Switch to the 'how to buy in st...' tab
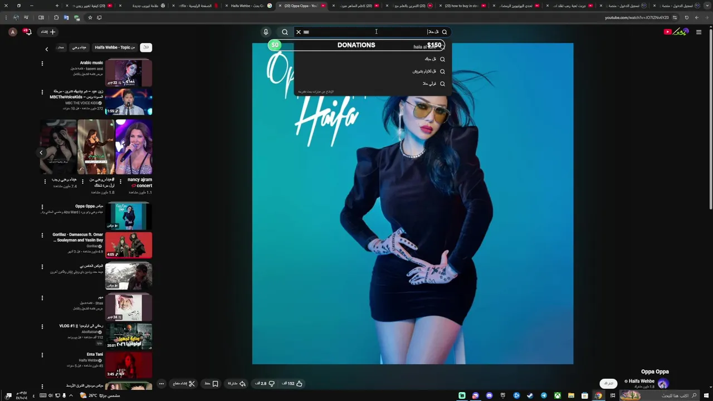 pos(464,6)
